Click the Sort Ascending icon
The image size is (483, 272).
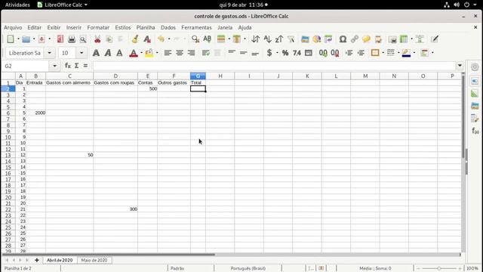tap(267, 39)
